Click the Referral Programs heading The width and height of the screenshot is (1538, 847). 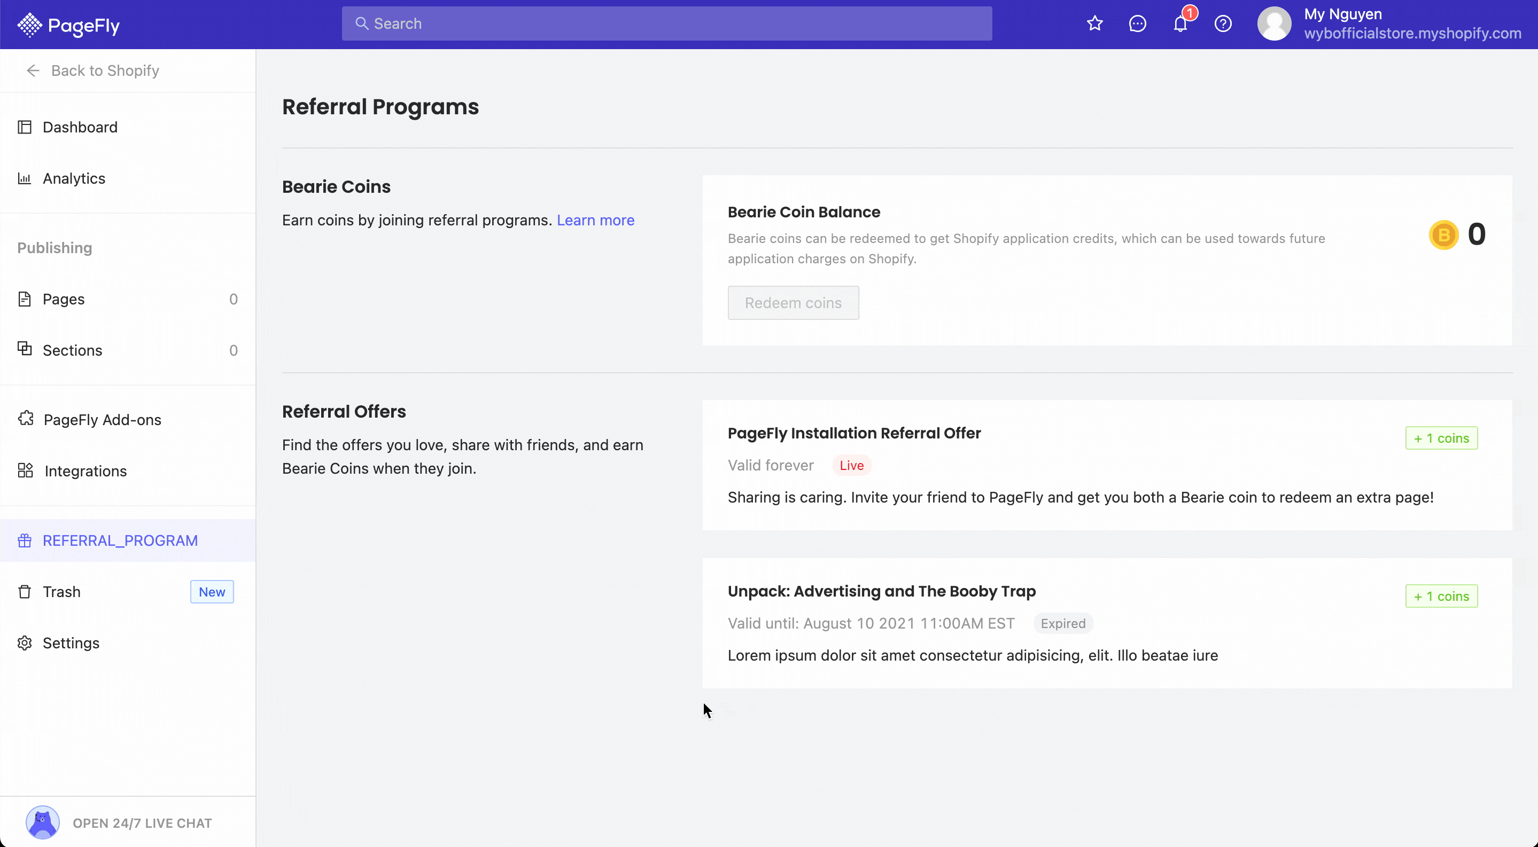(380, 107)
